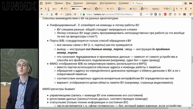The image size is (193, 109).
Task: Click the UNИX logo in video overlay
Action: (x=19, y=6)
